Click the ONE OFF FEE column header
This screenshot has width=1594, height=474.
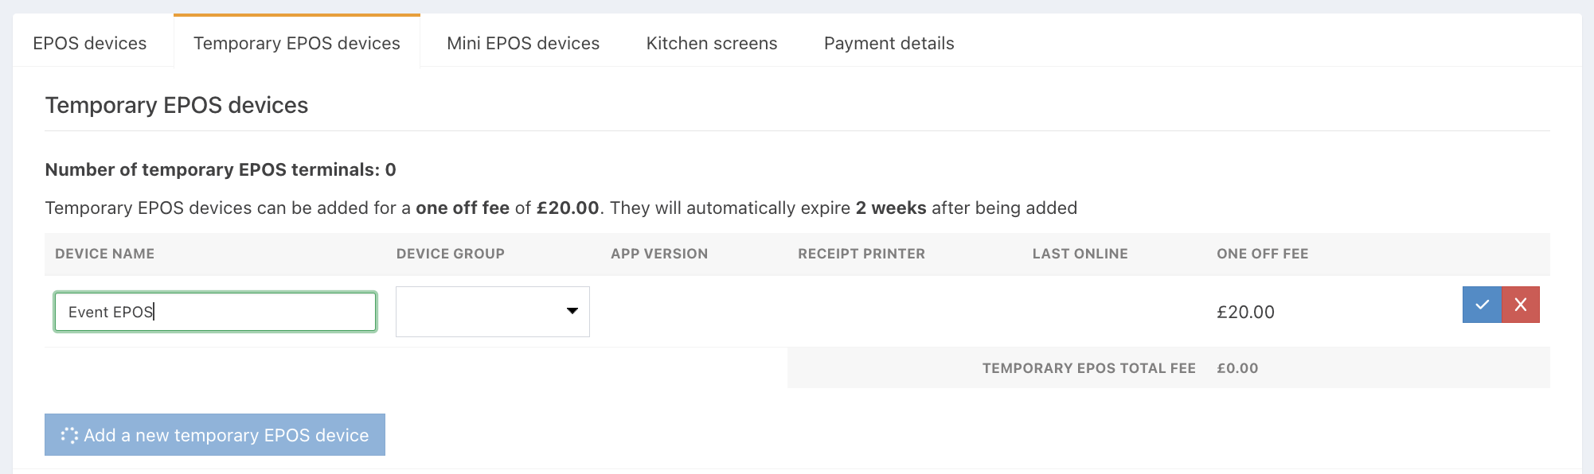point(1263,254)
